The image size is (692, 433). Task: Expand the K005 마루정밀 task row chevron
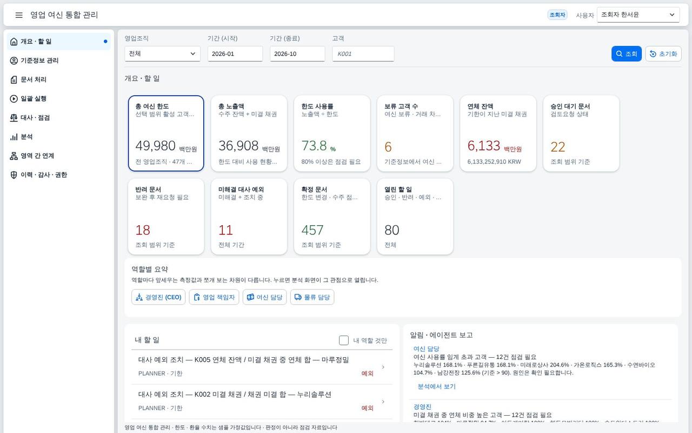pyautogui.click(x=383, y=367)
